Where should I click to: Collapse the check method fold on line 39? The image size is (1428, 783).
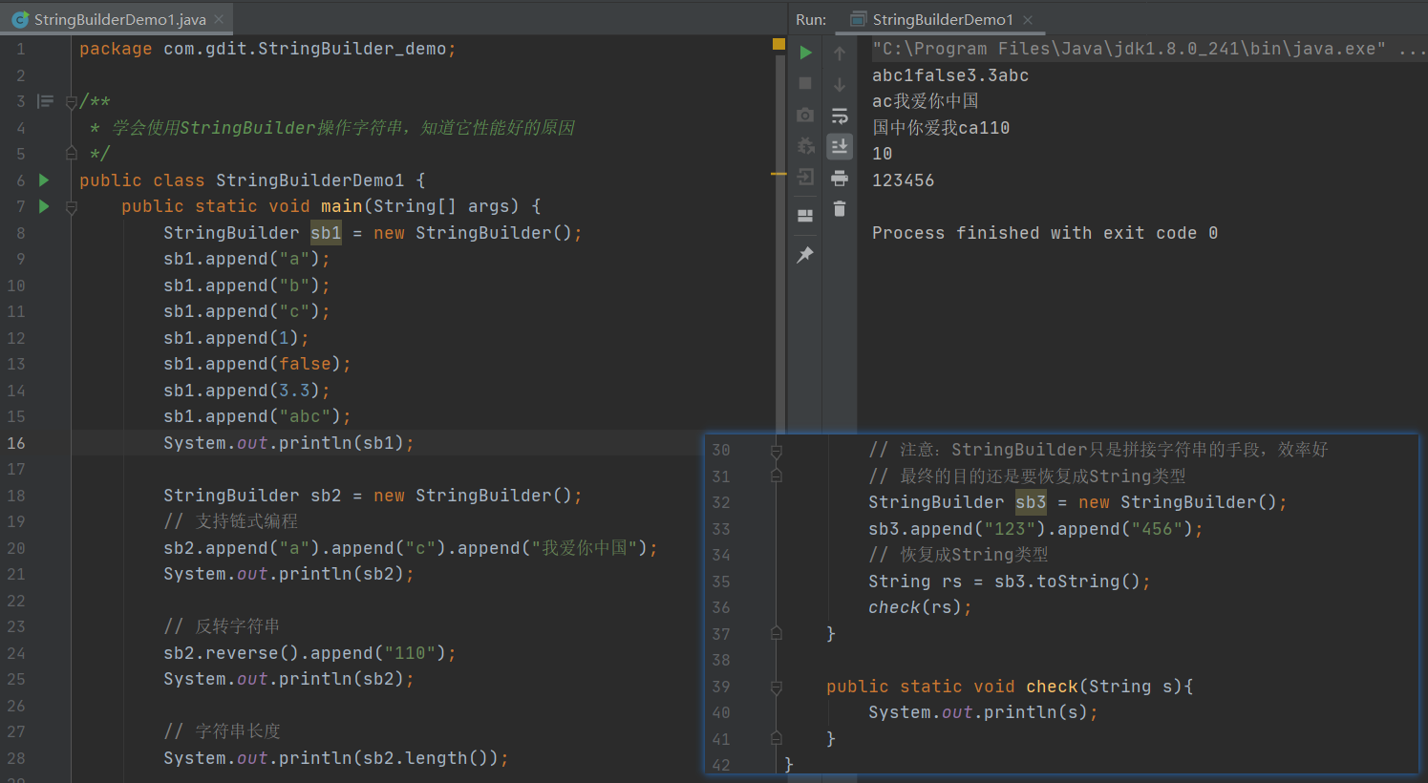coord(776,688)
